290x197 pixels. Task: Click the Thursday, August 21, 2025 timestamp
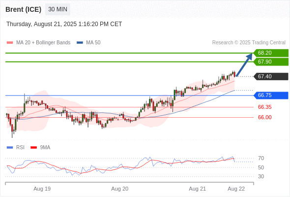point(64,24)
